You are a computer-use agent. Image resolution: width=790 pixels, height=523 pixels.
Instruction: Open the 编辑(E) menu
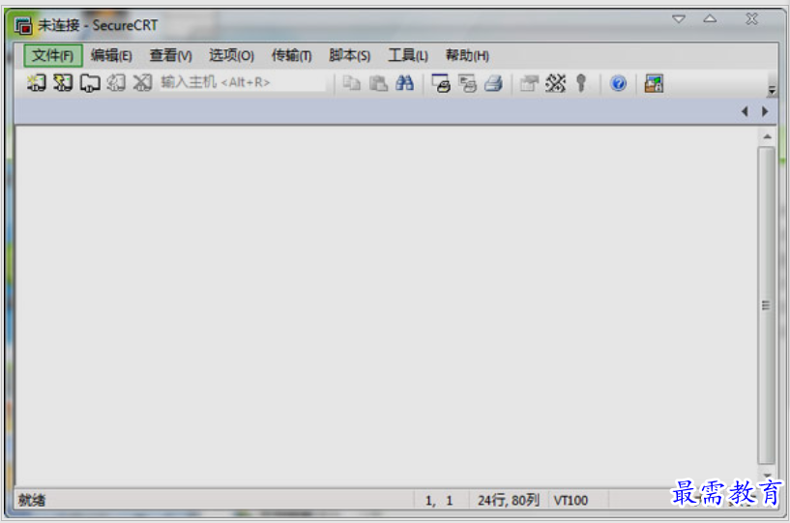pyautogui.click(x=111, y=55)
